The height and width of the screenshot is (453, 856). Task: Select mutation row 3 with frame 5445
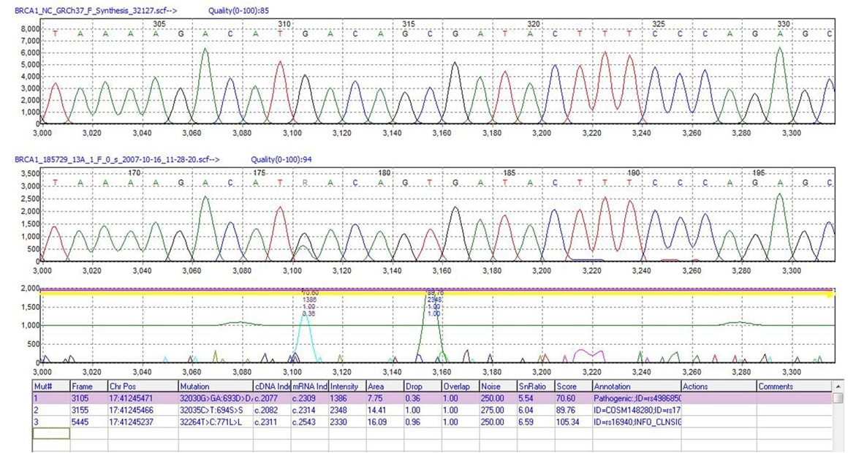pyautogui.click(x=88, y=422)
